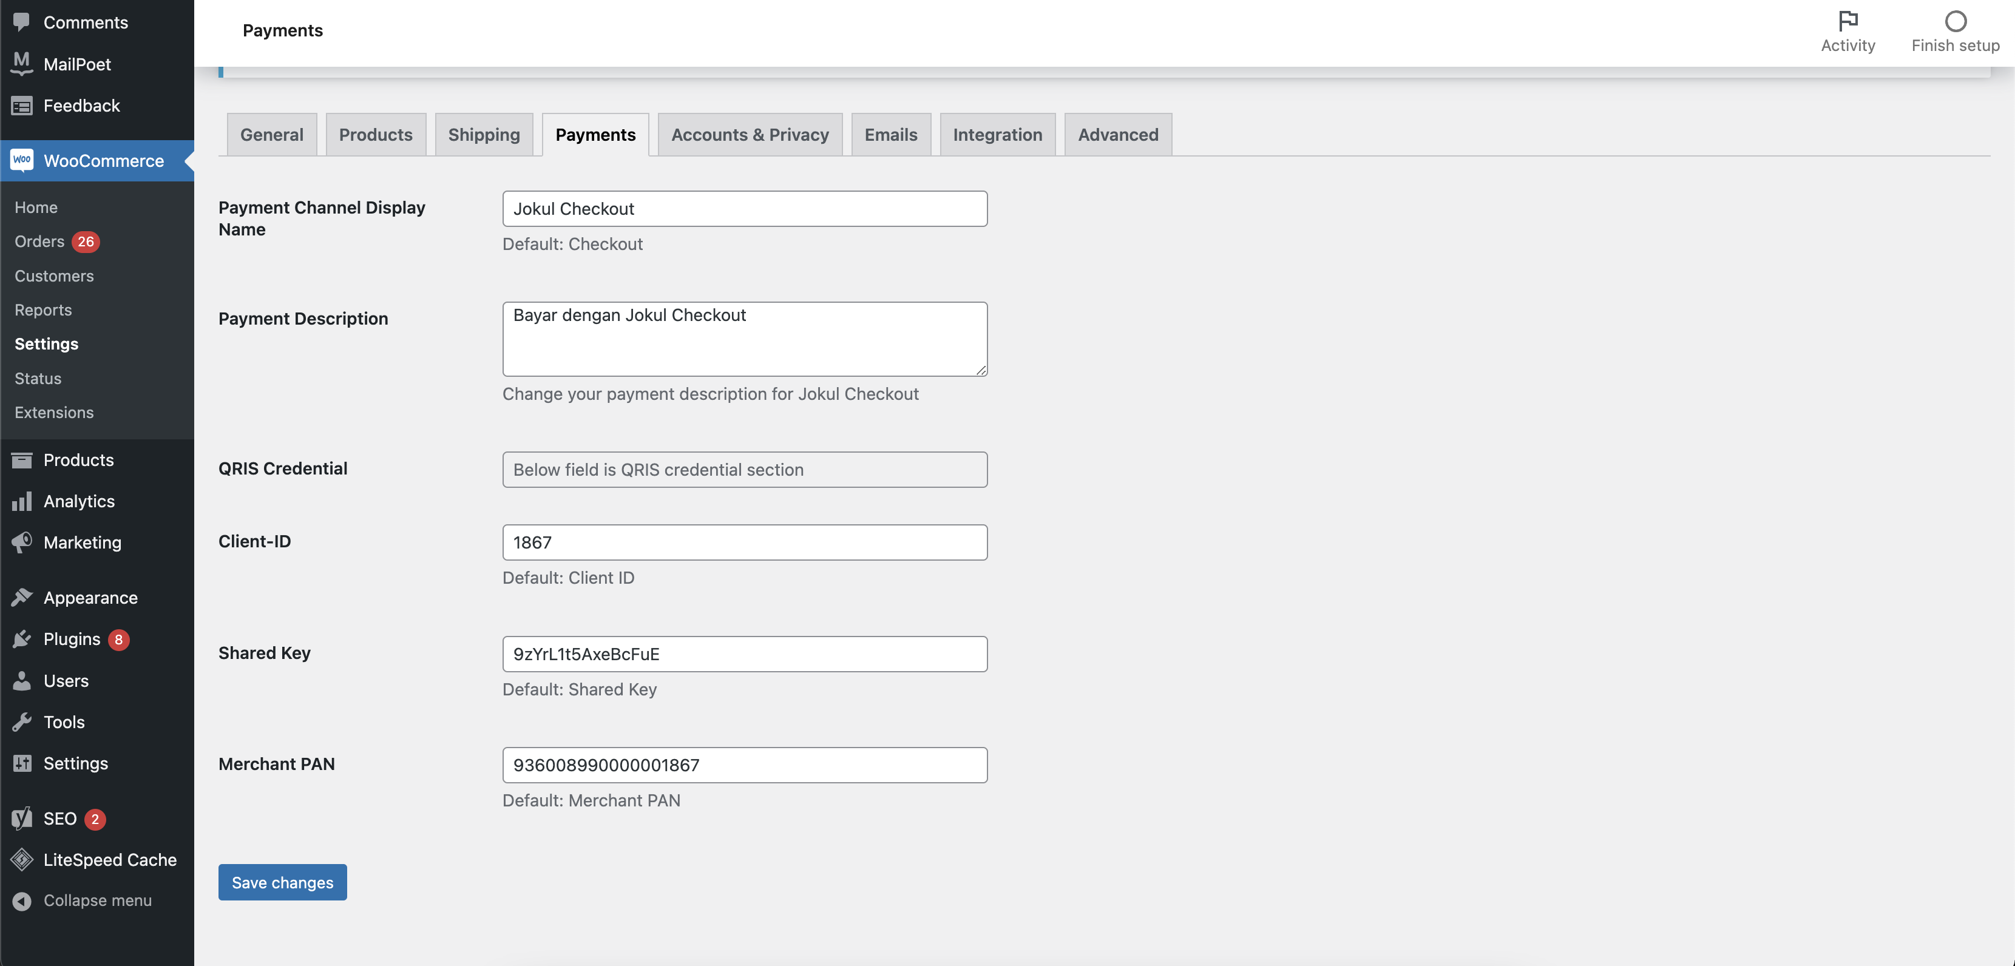Image resolution: width=2015 pixels, height=966 pixels.
Task: Click the Finish setup circle icon
Action: [x=1955, y=21]
